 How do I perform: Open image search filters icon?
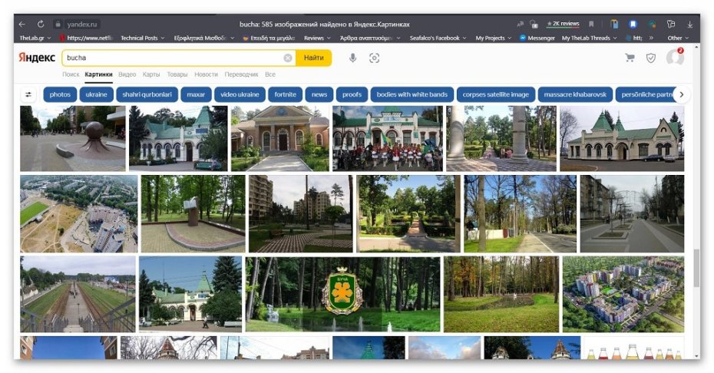[x=28, y=94]
